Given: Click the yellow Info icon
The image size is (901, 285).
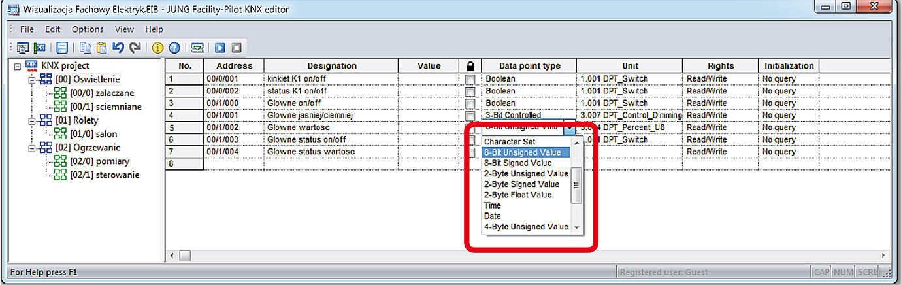Looking at the screenshot, I should (157, 48).
